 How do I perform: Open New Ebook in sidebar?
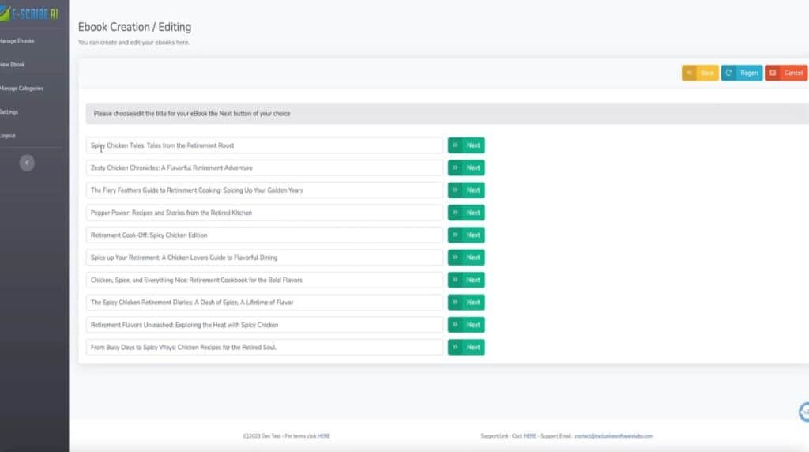tap(13, 65)
